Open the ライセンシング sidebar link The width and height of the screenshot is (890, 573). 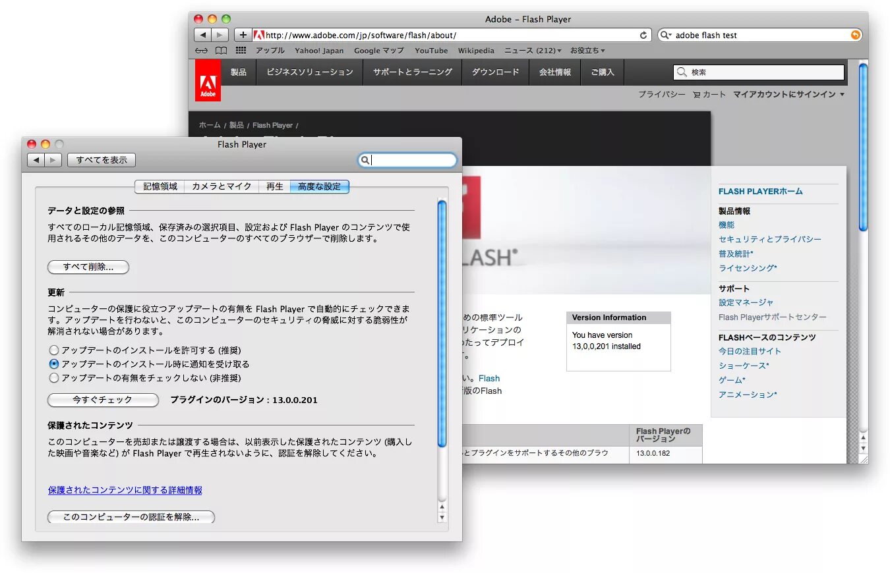click(x=748, y=268)
